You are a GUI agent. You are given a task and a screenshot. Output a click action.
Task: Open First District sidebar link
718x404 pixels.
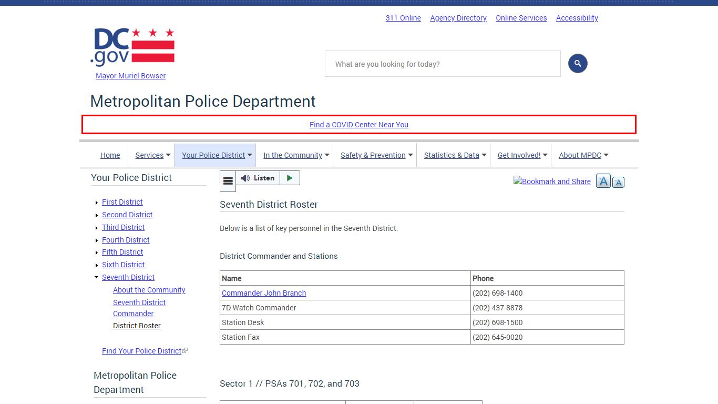point(122,202)
